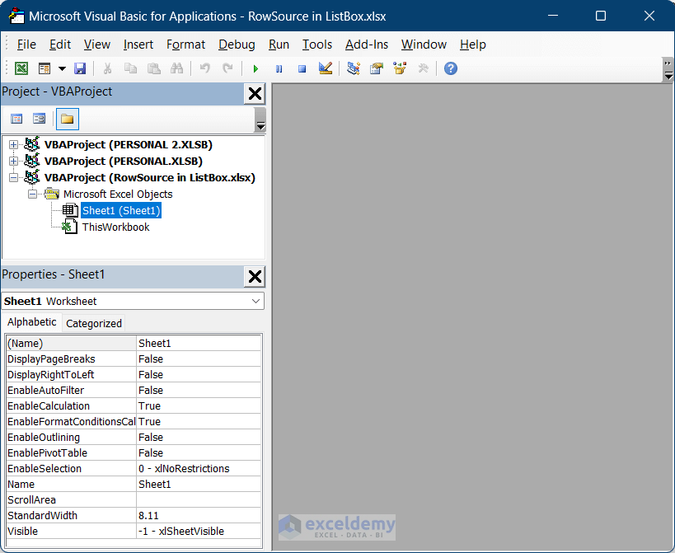Click the VBA application title bar icon
Viewport: 675px width, 553px height.
[16, 16]
